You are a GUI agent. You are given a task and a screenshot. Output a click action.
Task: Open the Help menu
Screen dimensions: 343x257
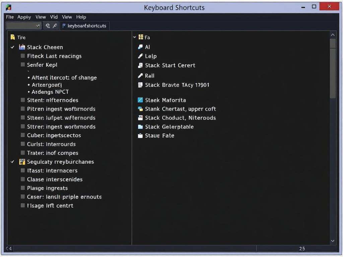click(x=81, y=17)
